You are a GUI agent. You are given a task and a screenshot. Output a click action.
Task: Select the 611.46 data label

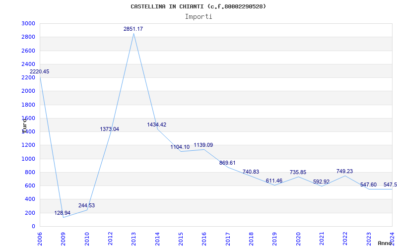274,181
